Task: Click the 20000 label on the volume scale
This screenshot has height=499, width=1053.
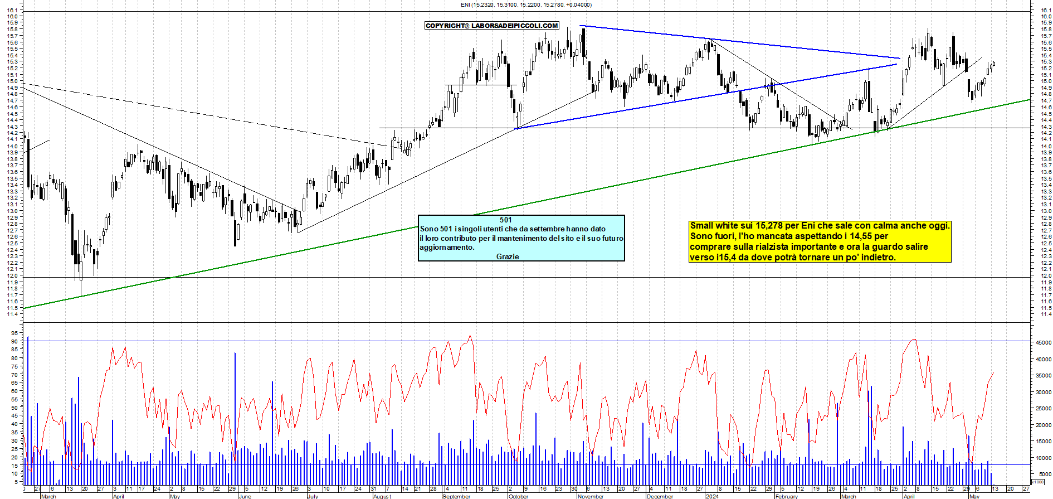Action: coord(1044,425)
